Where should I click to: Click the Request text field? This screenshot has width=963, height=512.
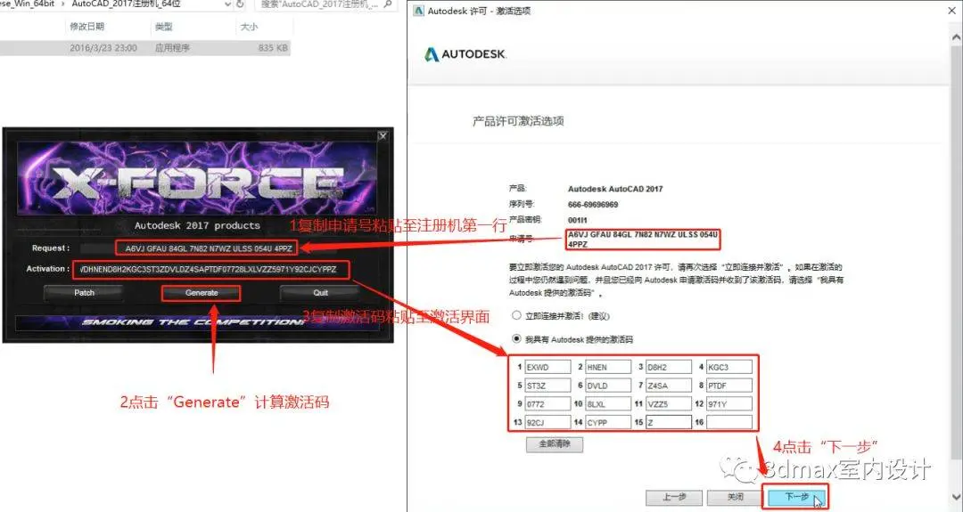coord(207,248)
